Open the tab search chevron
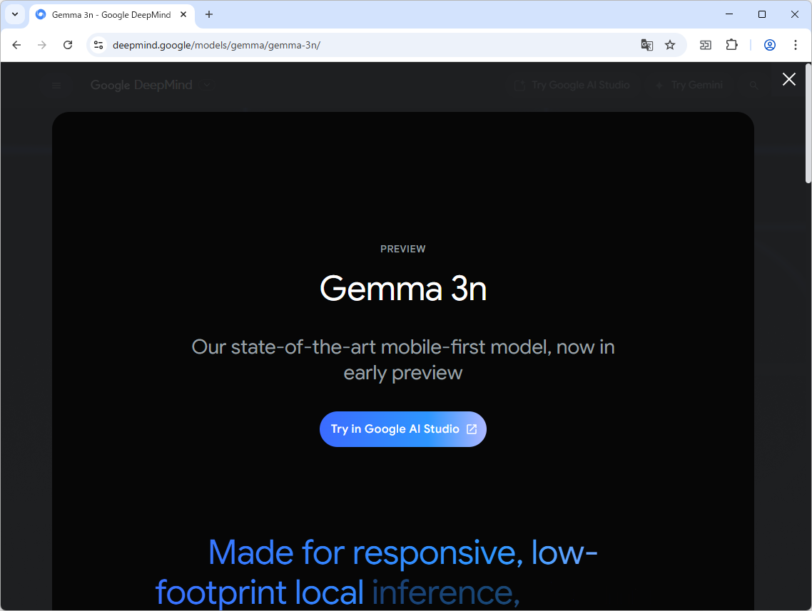Viewport: 812px width, 611px height. click(15, 14)
